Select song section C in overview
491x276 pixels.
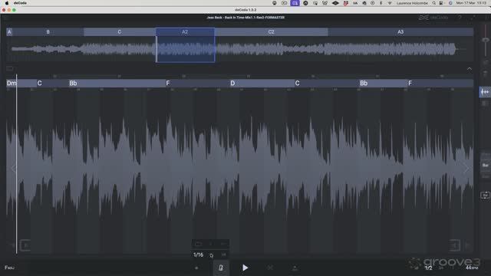[120, 32]
